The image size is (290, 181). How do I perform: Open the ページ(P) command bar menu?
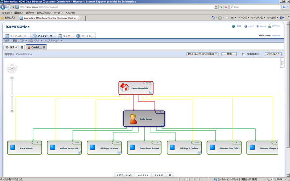pos(244,18)
